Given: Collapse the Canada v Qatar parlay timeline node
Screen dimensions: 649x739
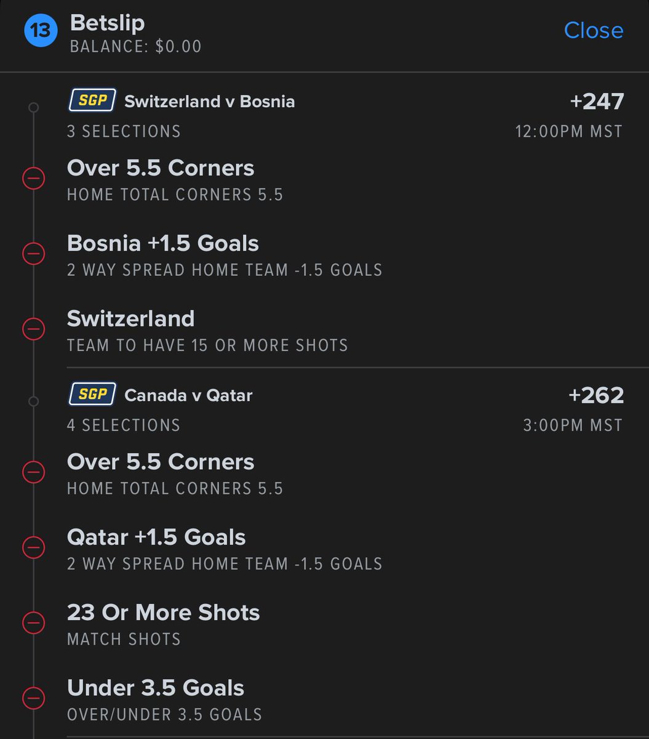Looking at the screenshot, I should click(x=34, y=402).
